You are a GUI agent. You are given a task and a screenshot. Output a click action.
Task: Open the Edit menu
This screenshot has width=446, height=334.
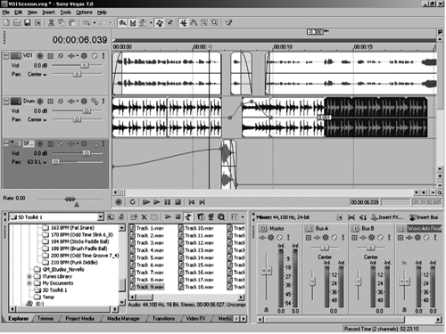(18, 12)
